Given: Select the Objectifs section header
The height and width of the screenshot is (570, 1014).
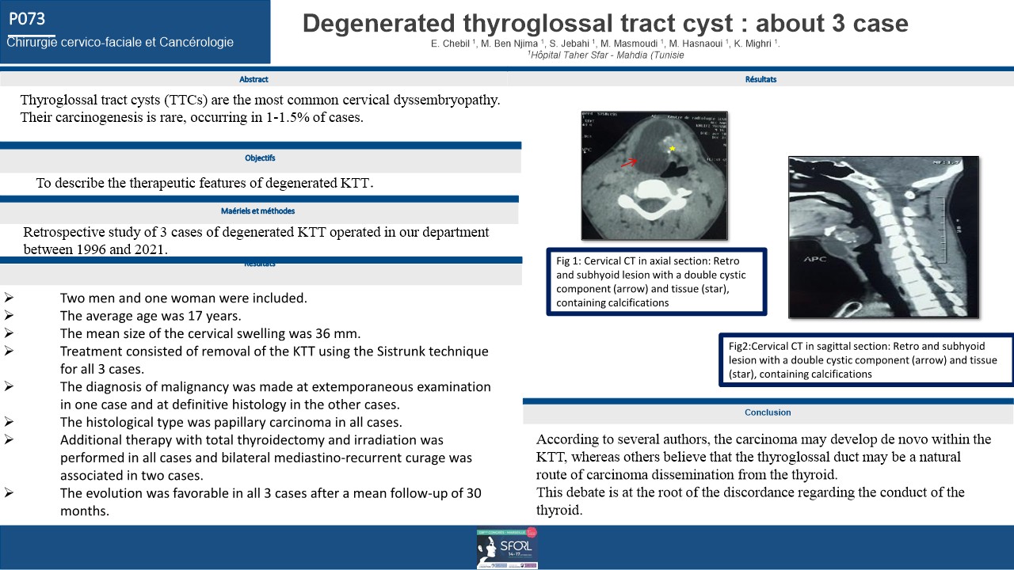Looking at the screenshot, I should (260, 158).
